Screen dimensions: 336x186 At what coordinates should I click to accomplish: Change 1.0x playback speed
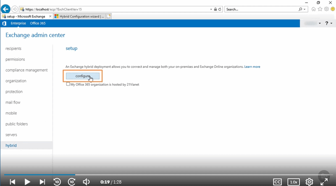tap(293, 182)
